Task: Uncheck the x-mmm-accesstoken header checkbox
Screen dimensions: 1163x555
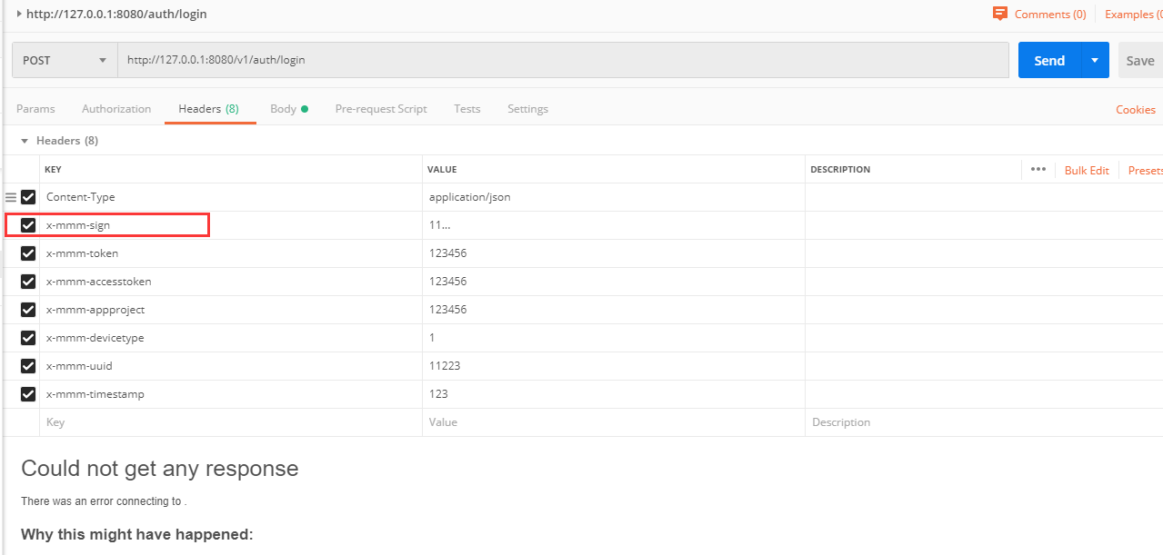Action: point(28,282)
